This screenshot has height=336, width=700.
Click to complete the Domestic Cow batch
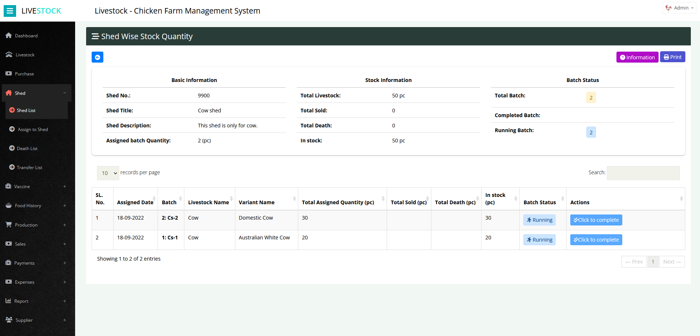tap(596, 220)
